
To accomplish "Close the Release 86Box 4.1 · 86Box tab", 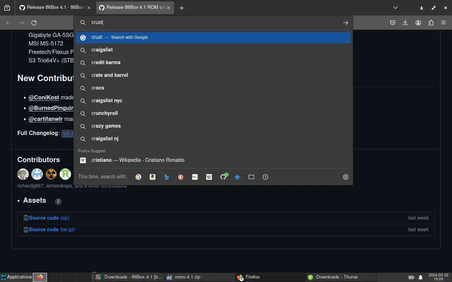I will pyautogui.click(x=89, y=8).
